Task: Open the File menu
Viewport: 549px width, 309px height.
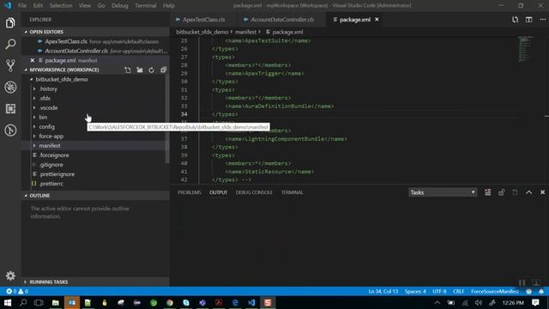Action: coord(22,6)
